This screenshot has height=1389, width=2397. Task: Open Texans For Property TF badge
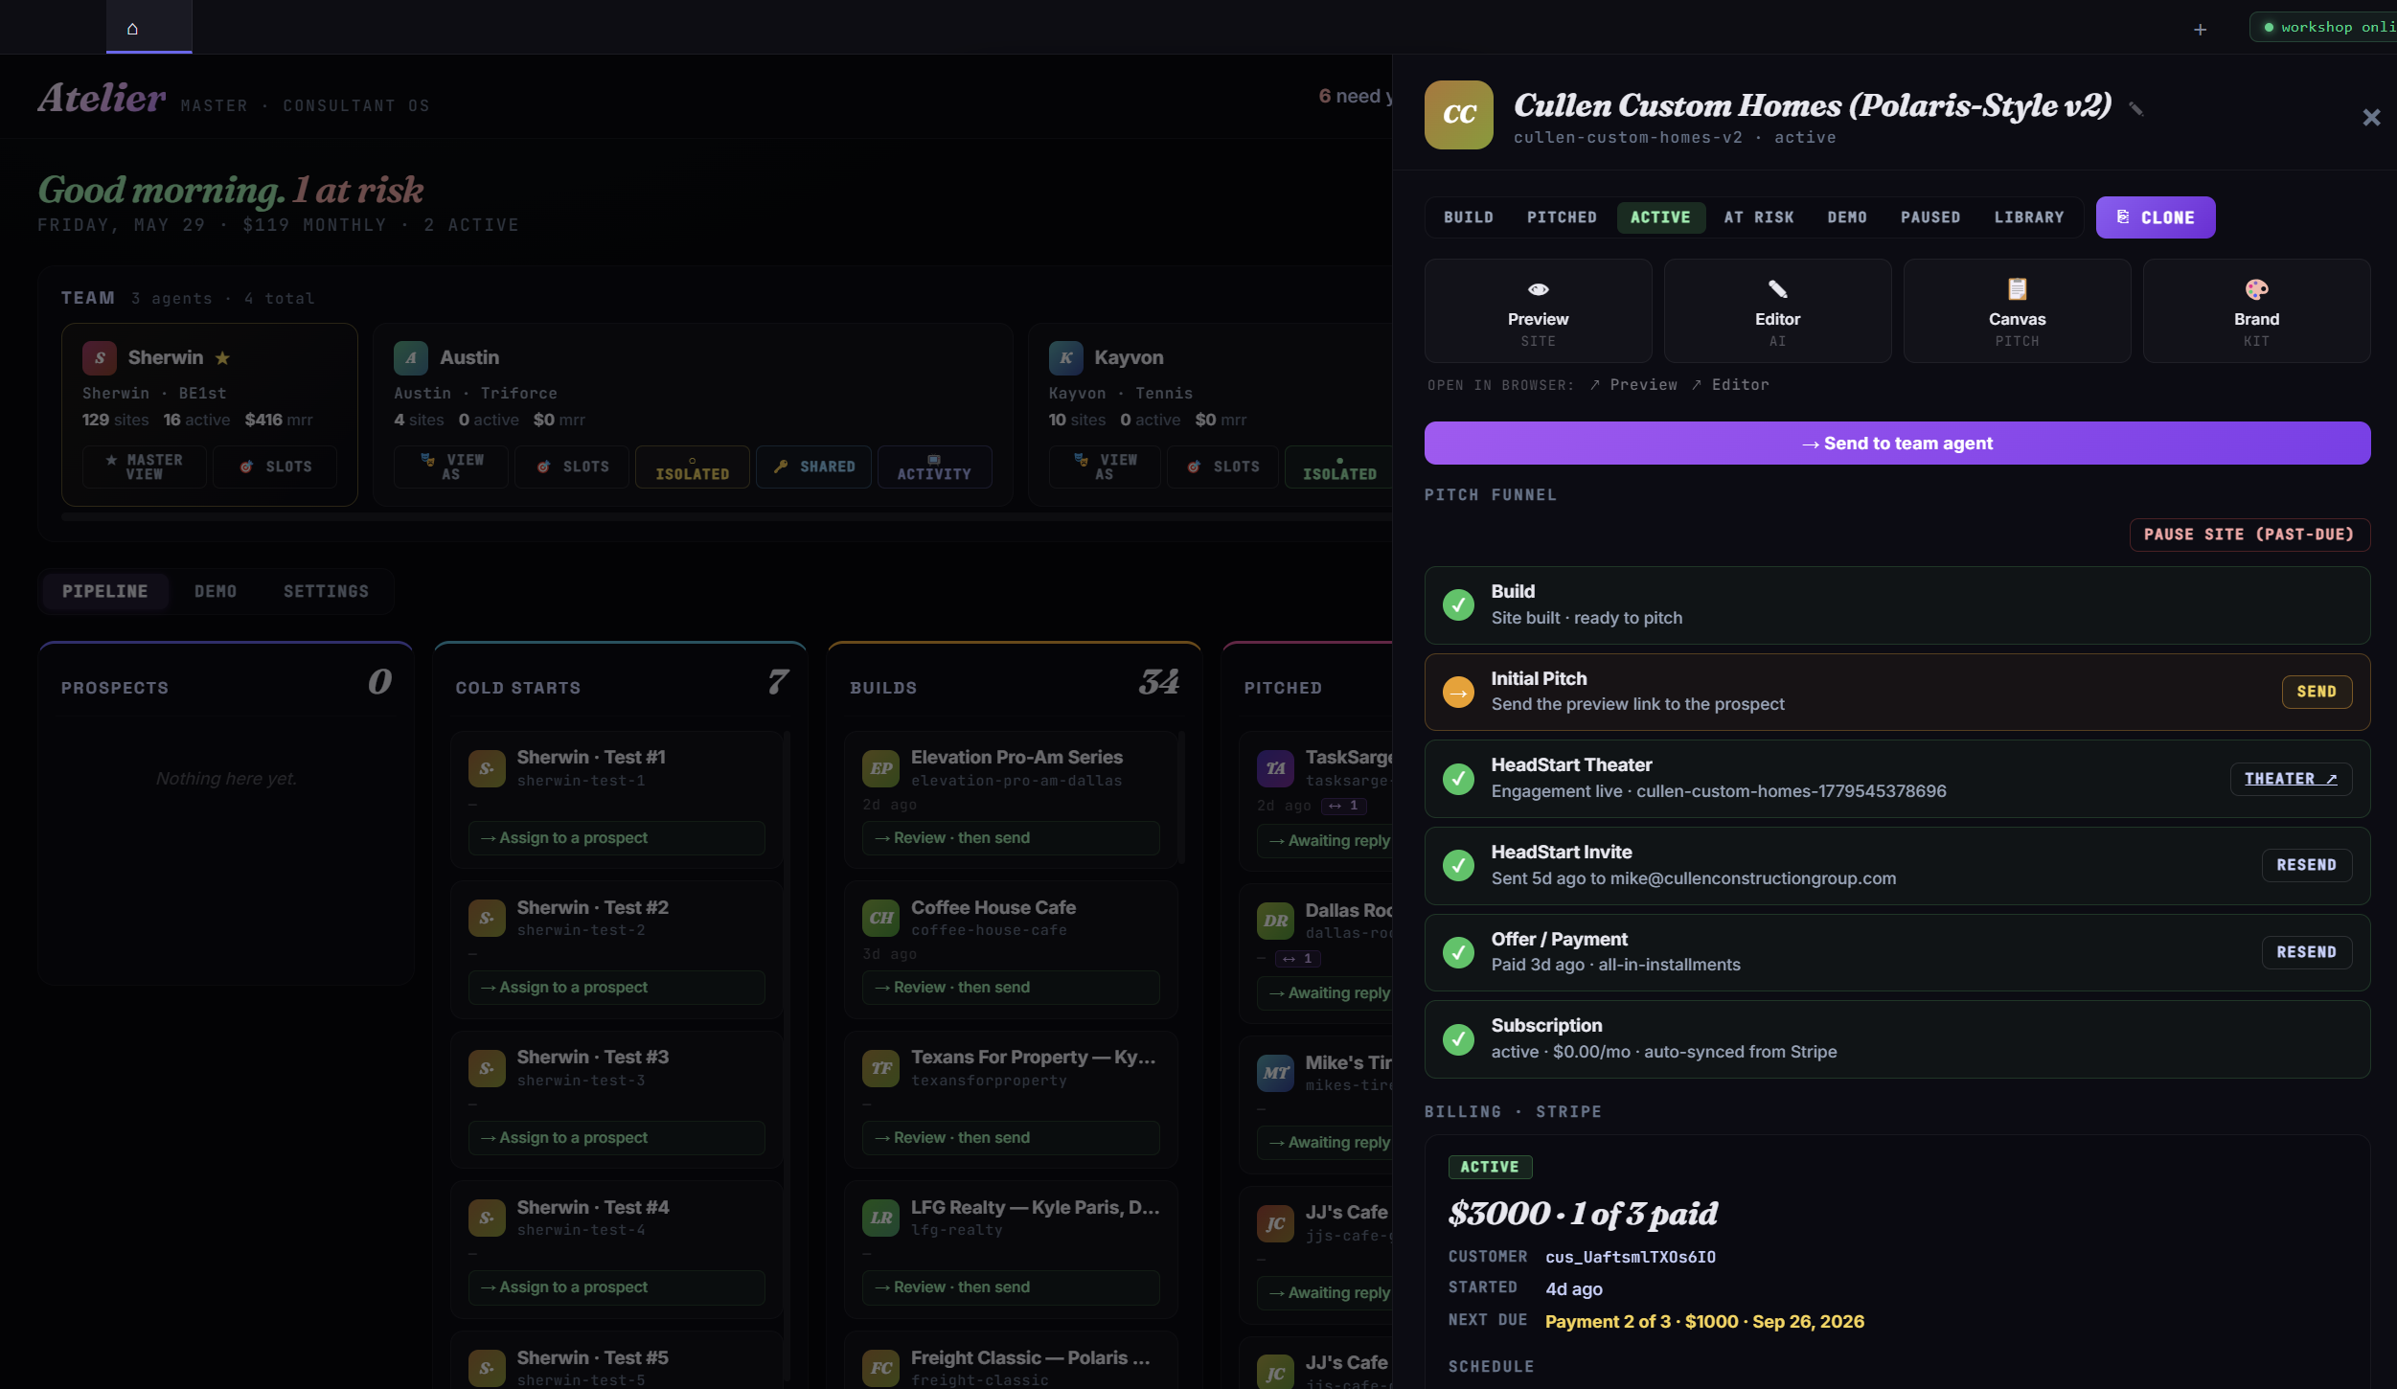click(x=880, y=1068)
